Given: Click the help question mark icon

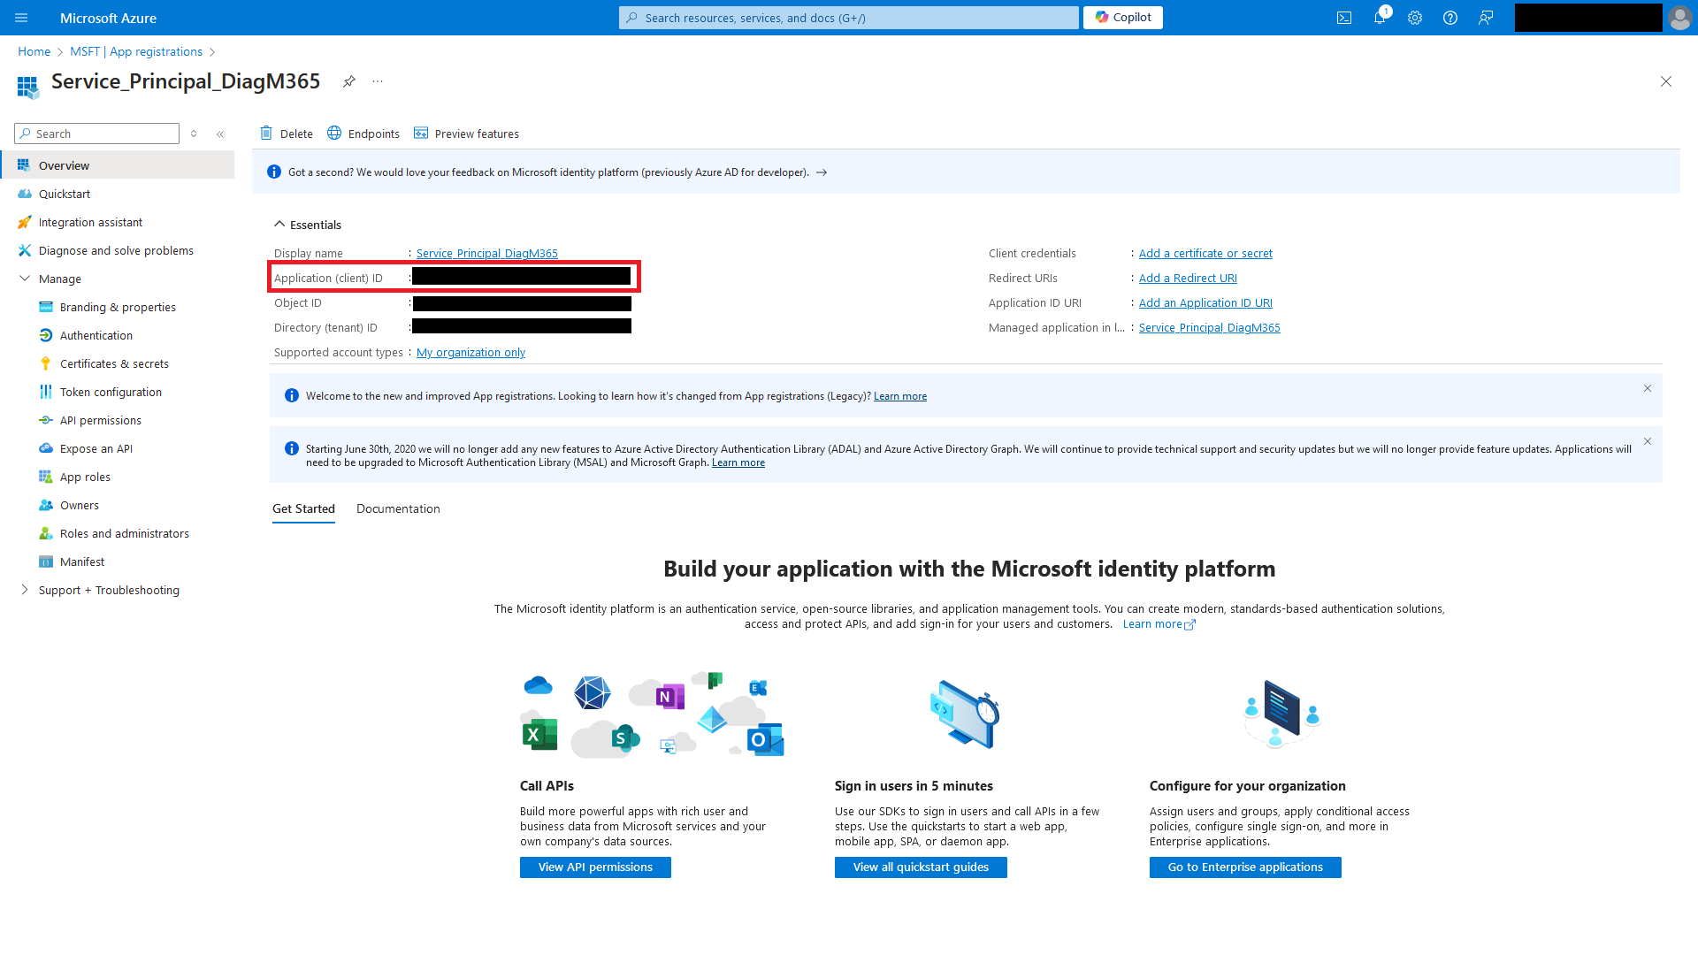Looking at the screenshot, I should coord(1450,18).
